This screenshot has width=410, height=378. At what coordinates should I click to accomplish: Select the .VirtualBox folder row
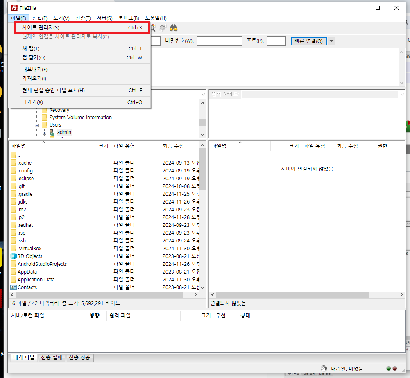104,249
